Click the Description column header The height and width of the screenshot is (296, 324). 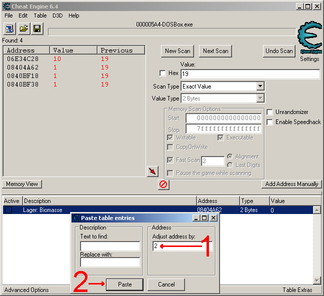tap(109, 201)
